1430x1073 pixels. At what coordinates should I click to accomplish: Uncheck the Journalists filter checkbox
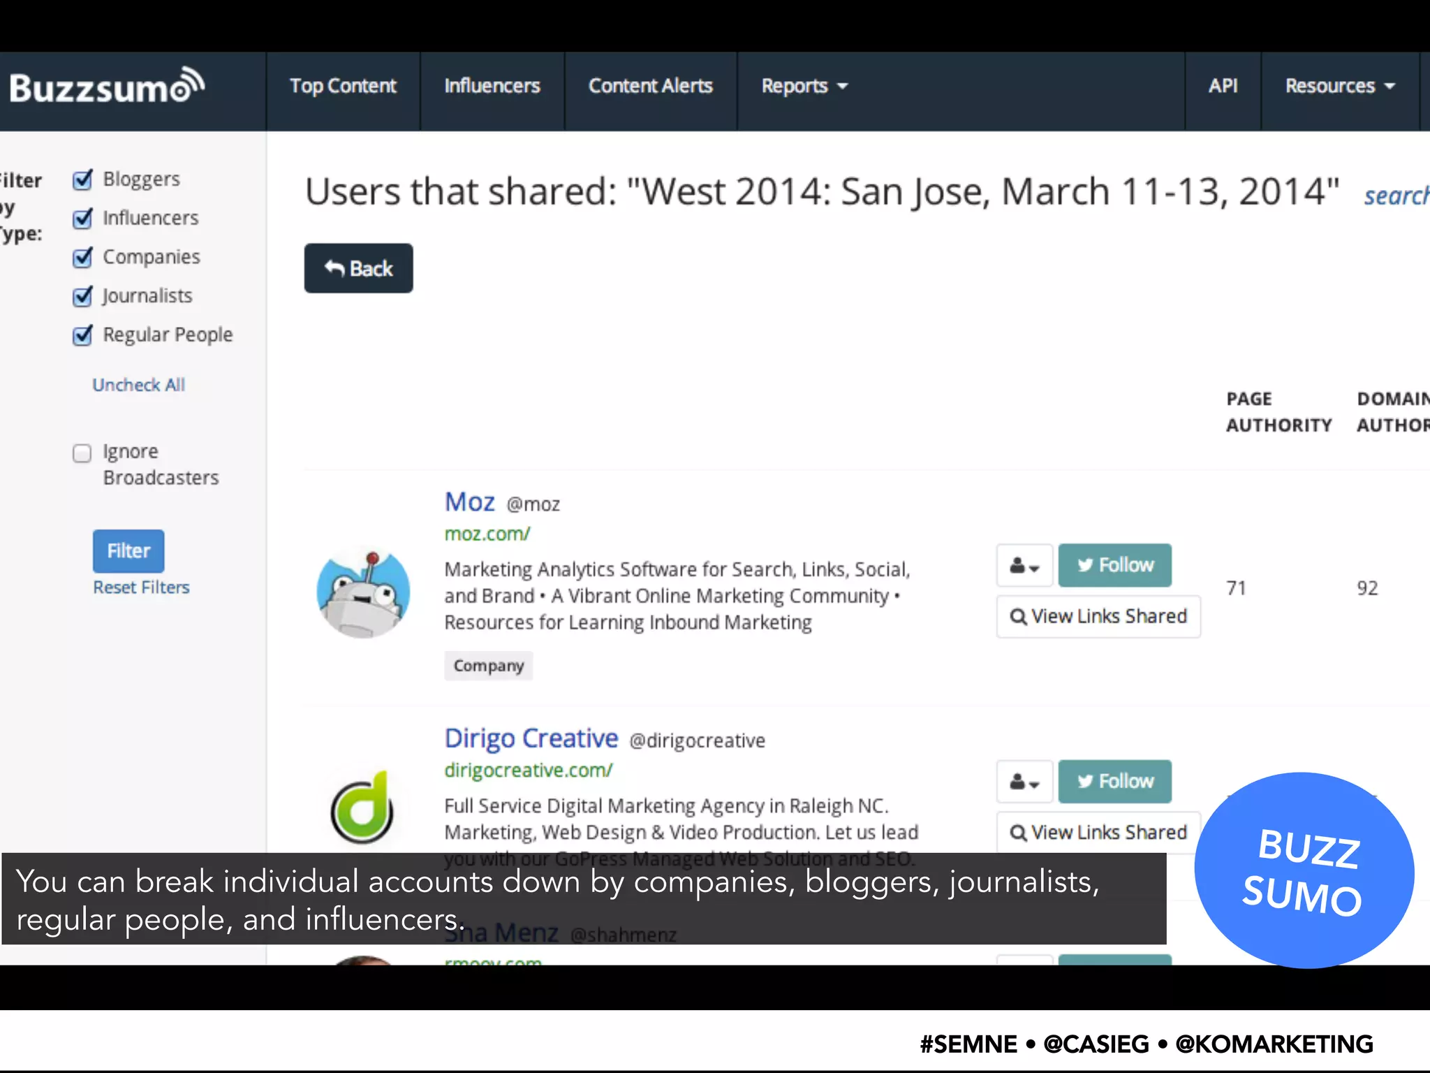[82, 297]
